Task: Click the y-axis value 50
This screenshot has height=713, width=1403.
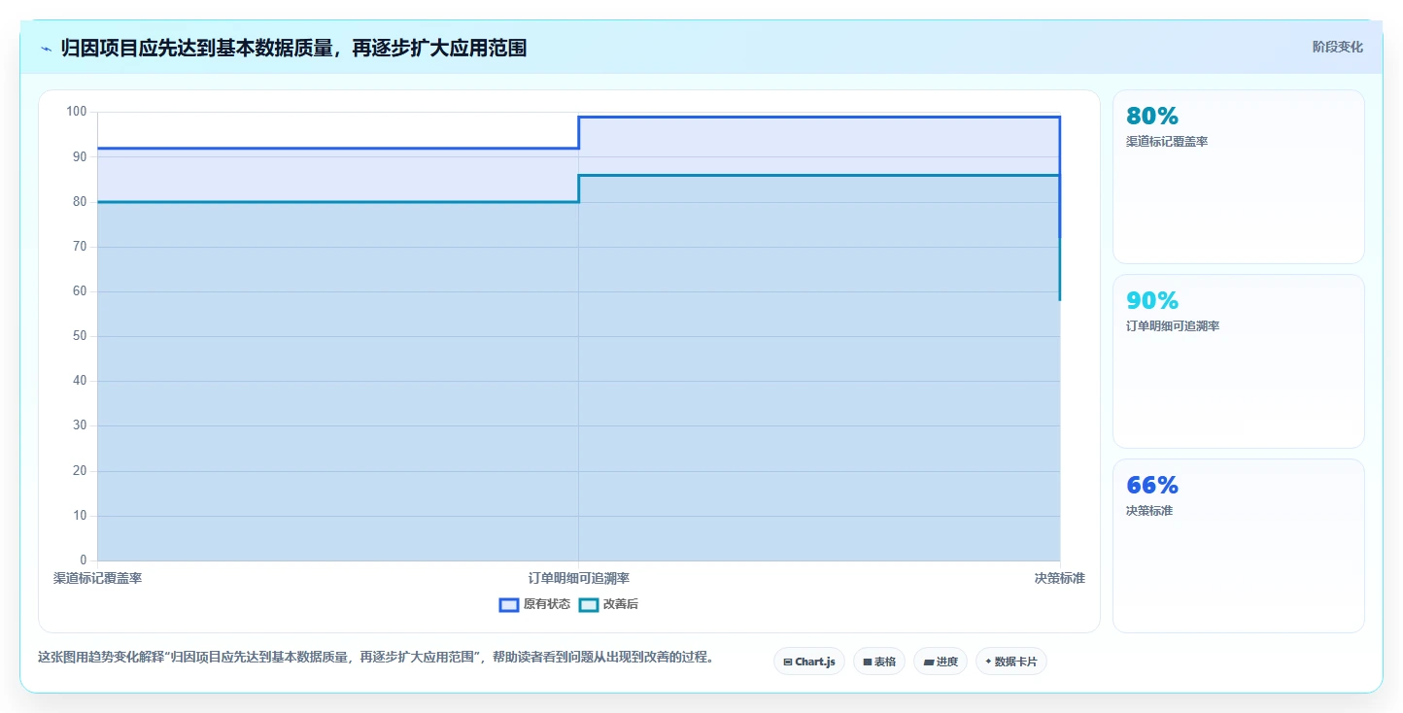Action: pos(80,336)
